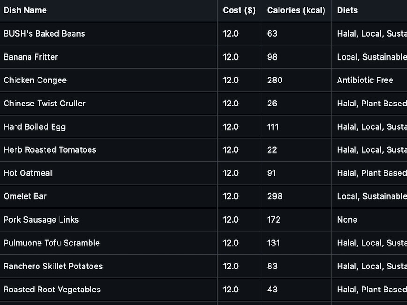Click the Antibiotic Free diet cell
Viewport: 407px width, 305px height.
[365, 80]
